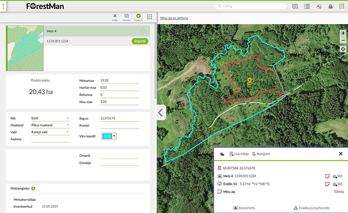
Task: Click red polygon icon on Eraldis 10 row
Action: (327, 184)
